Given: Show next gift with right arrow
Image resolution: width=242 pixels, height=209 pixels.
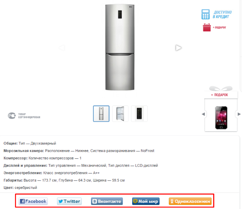Looking at the screenshot, I should [x=239, y=114].
